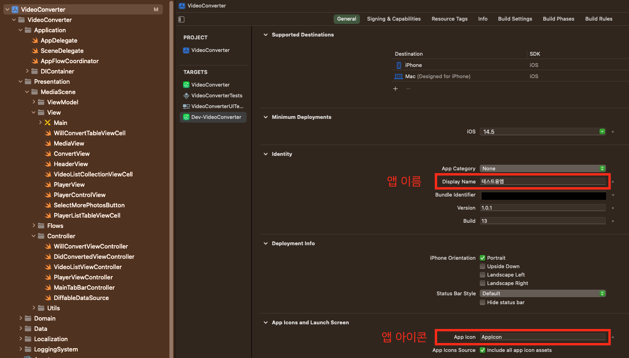Click arrow button beside Bundle Identifier
The image size is (629, 358).
coord(613,195)
